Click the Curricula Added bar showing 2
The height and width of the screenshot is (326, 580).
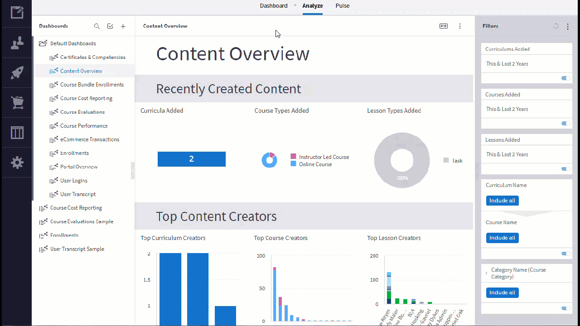coord(192,159)
